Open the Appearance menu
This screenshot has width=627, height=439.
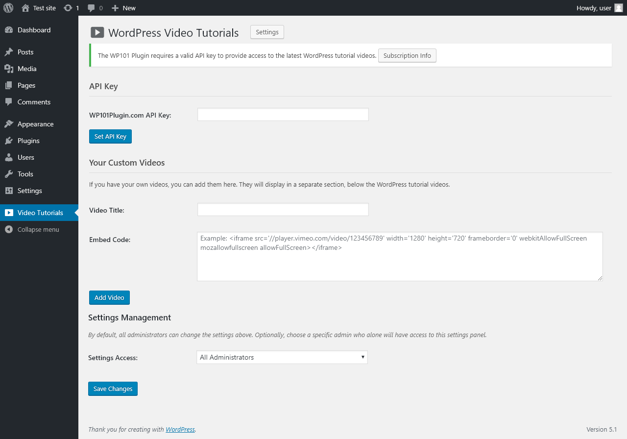click(39, 124)
